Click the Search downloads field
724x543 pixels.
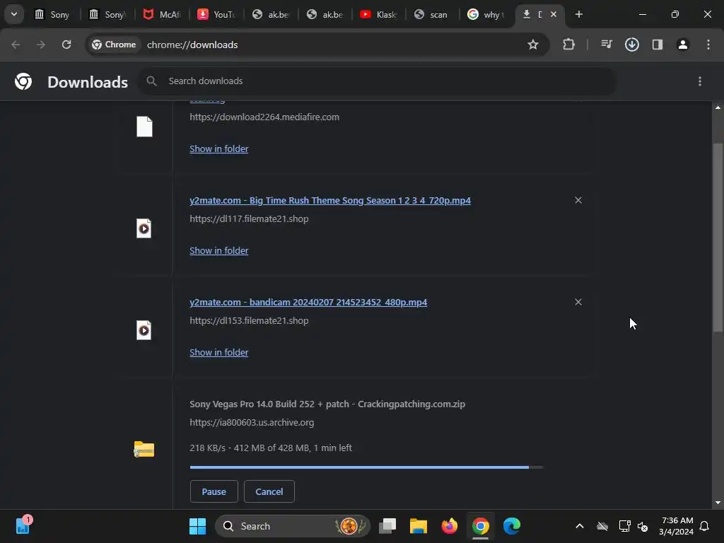tap(377, 81)
